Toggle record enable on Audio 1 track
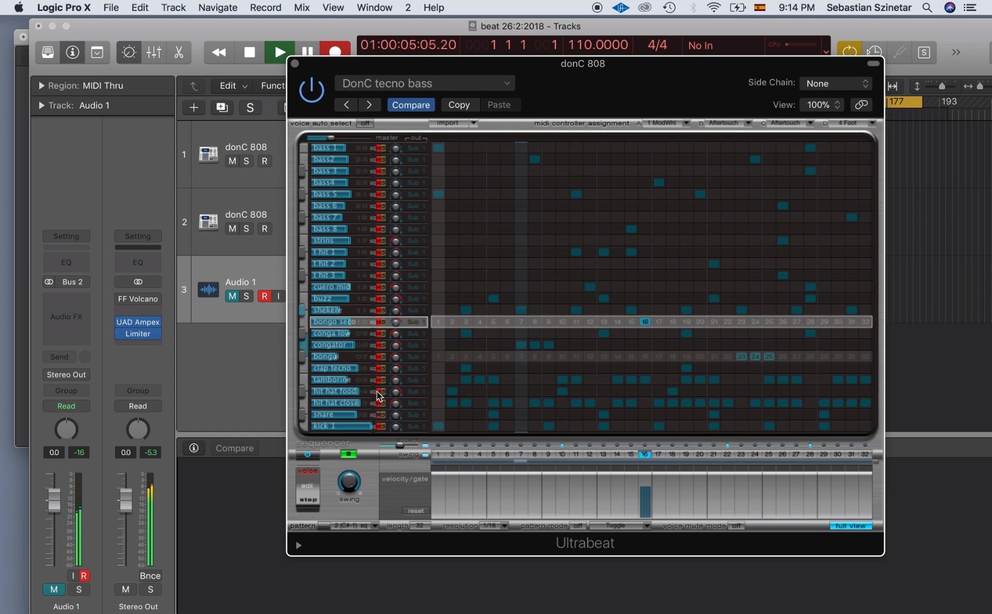The image size is (992, 614). (264, 296)
